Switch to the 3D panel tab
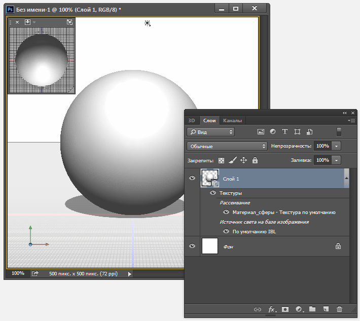Image resolution: width=360 pixels, height=321 pixels. point(192,120)
